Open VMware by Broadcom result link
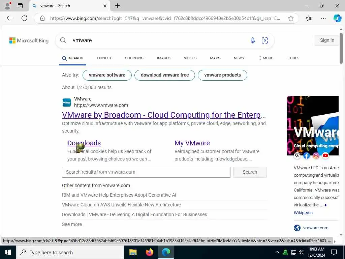Image resolution: width=345 pixels, height=259 pixels. point(164,115)
